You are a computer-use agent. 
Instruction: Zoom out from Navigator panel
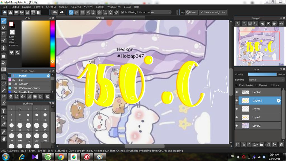coord(256,23)
